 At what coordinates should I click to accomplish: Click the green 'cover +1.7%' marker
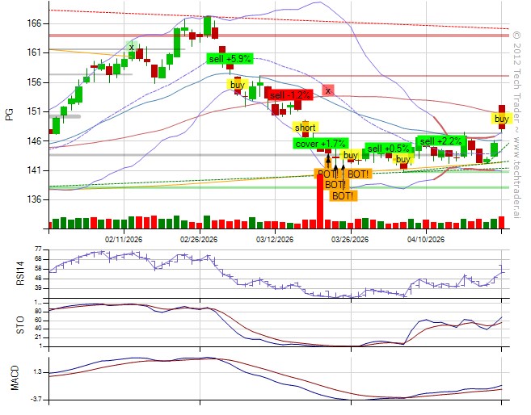320,144
